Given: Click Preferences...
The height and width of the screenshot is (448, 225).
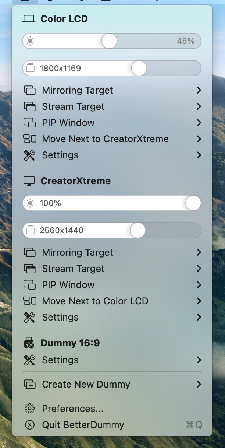Looking at the screenshot, I should click(x=72, y=408).
